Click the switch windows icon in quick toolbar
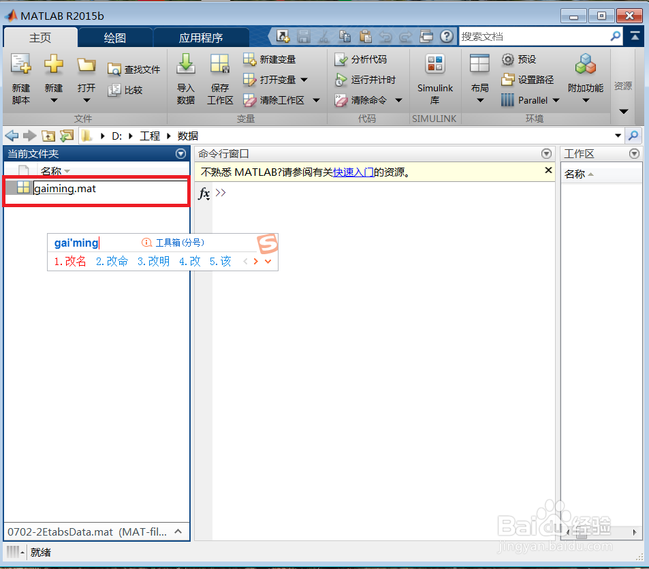 (x=426, y=36)
